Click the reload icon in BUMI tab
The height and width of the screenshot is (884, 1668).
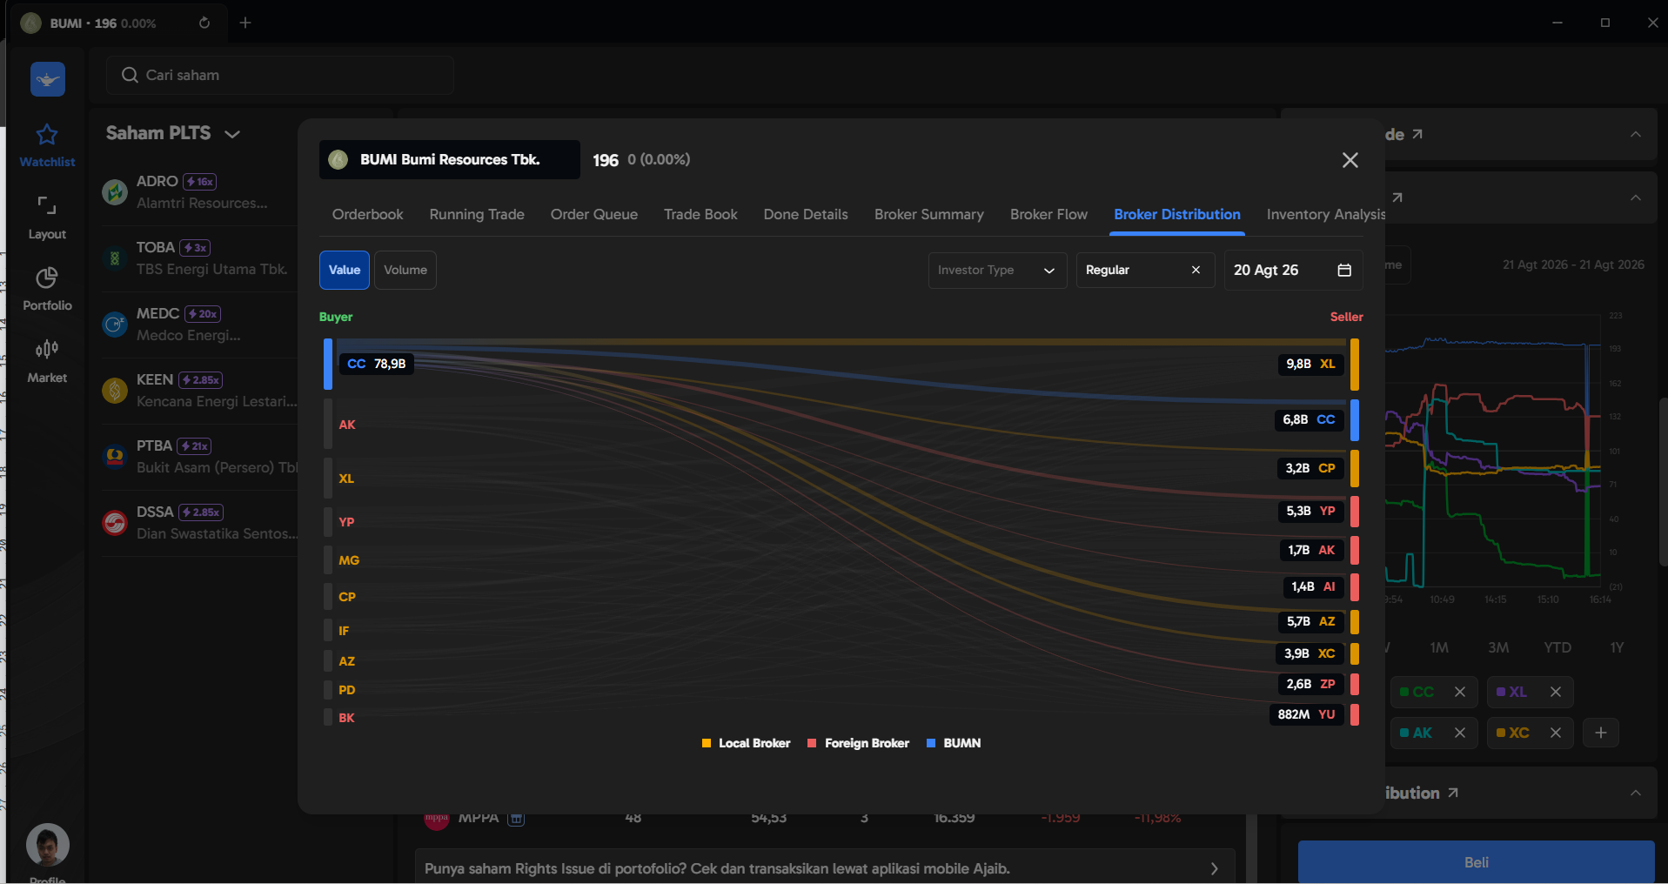204,23
